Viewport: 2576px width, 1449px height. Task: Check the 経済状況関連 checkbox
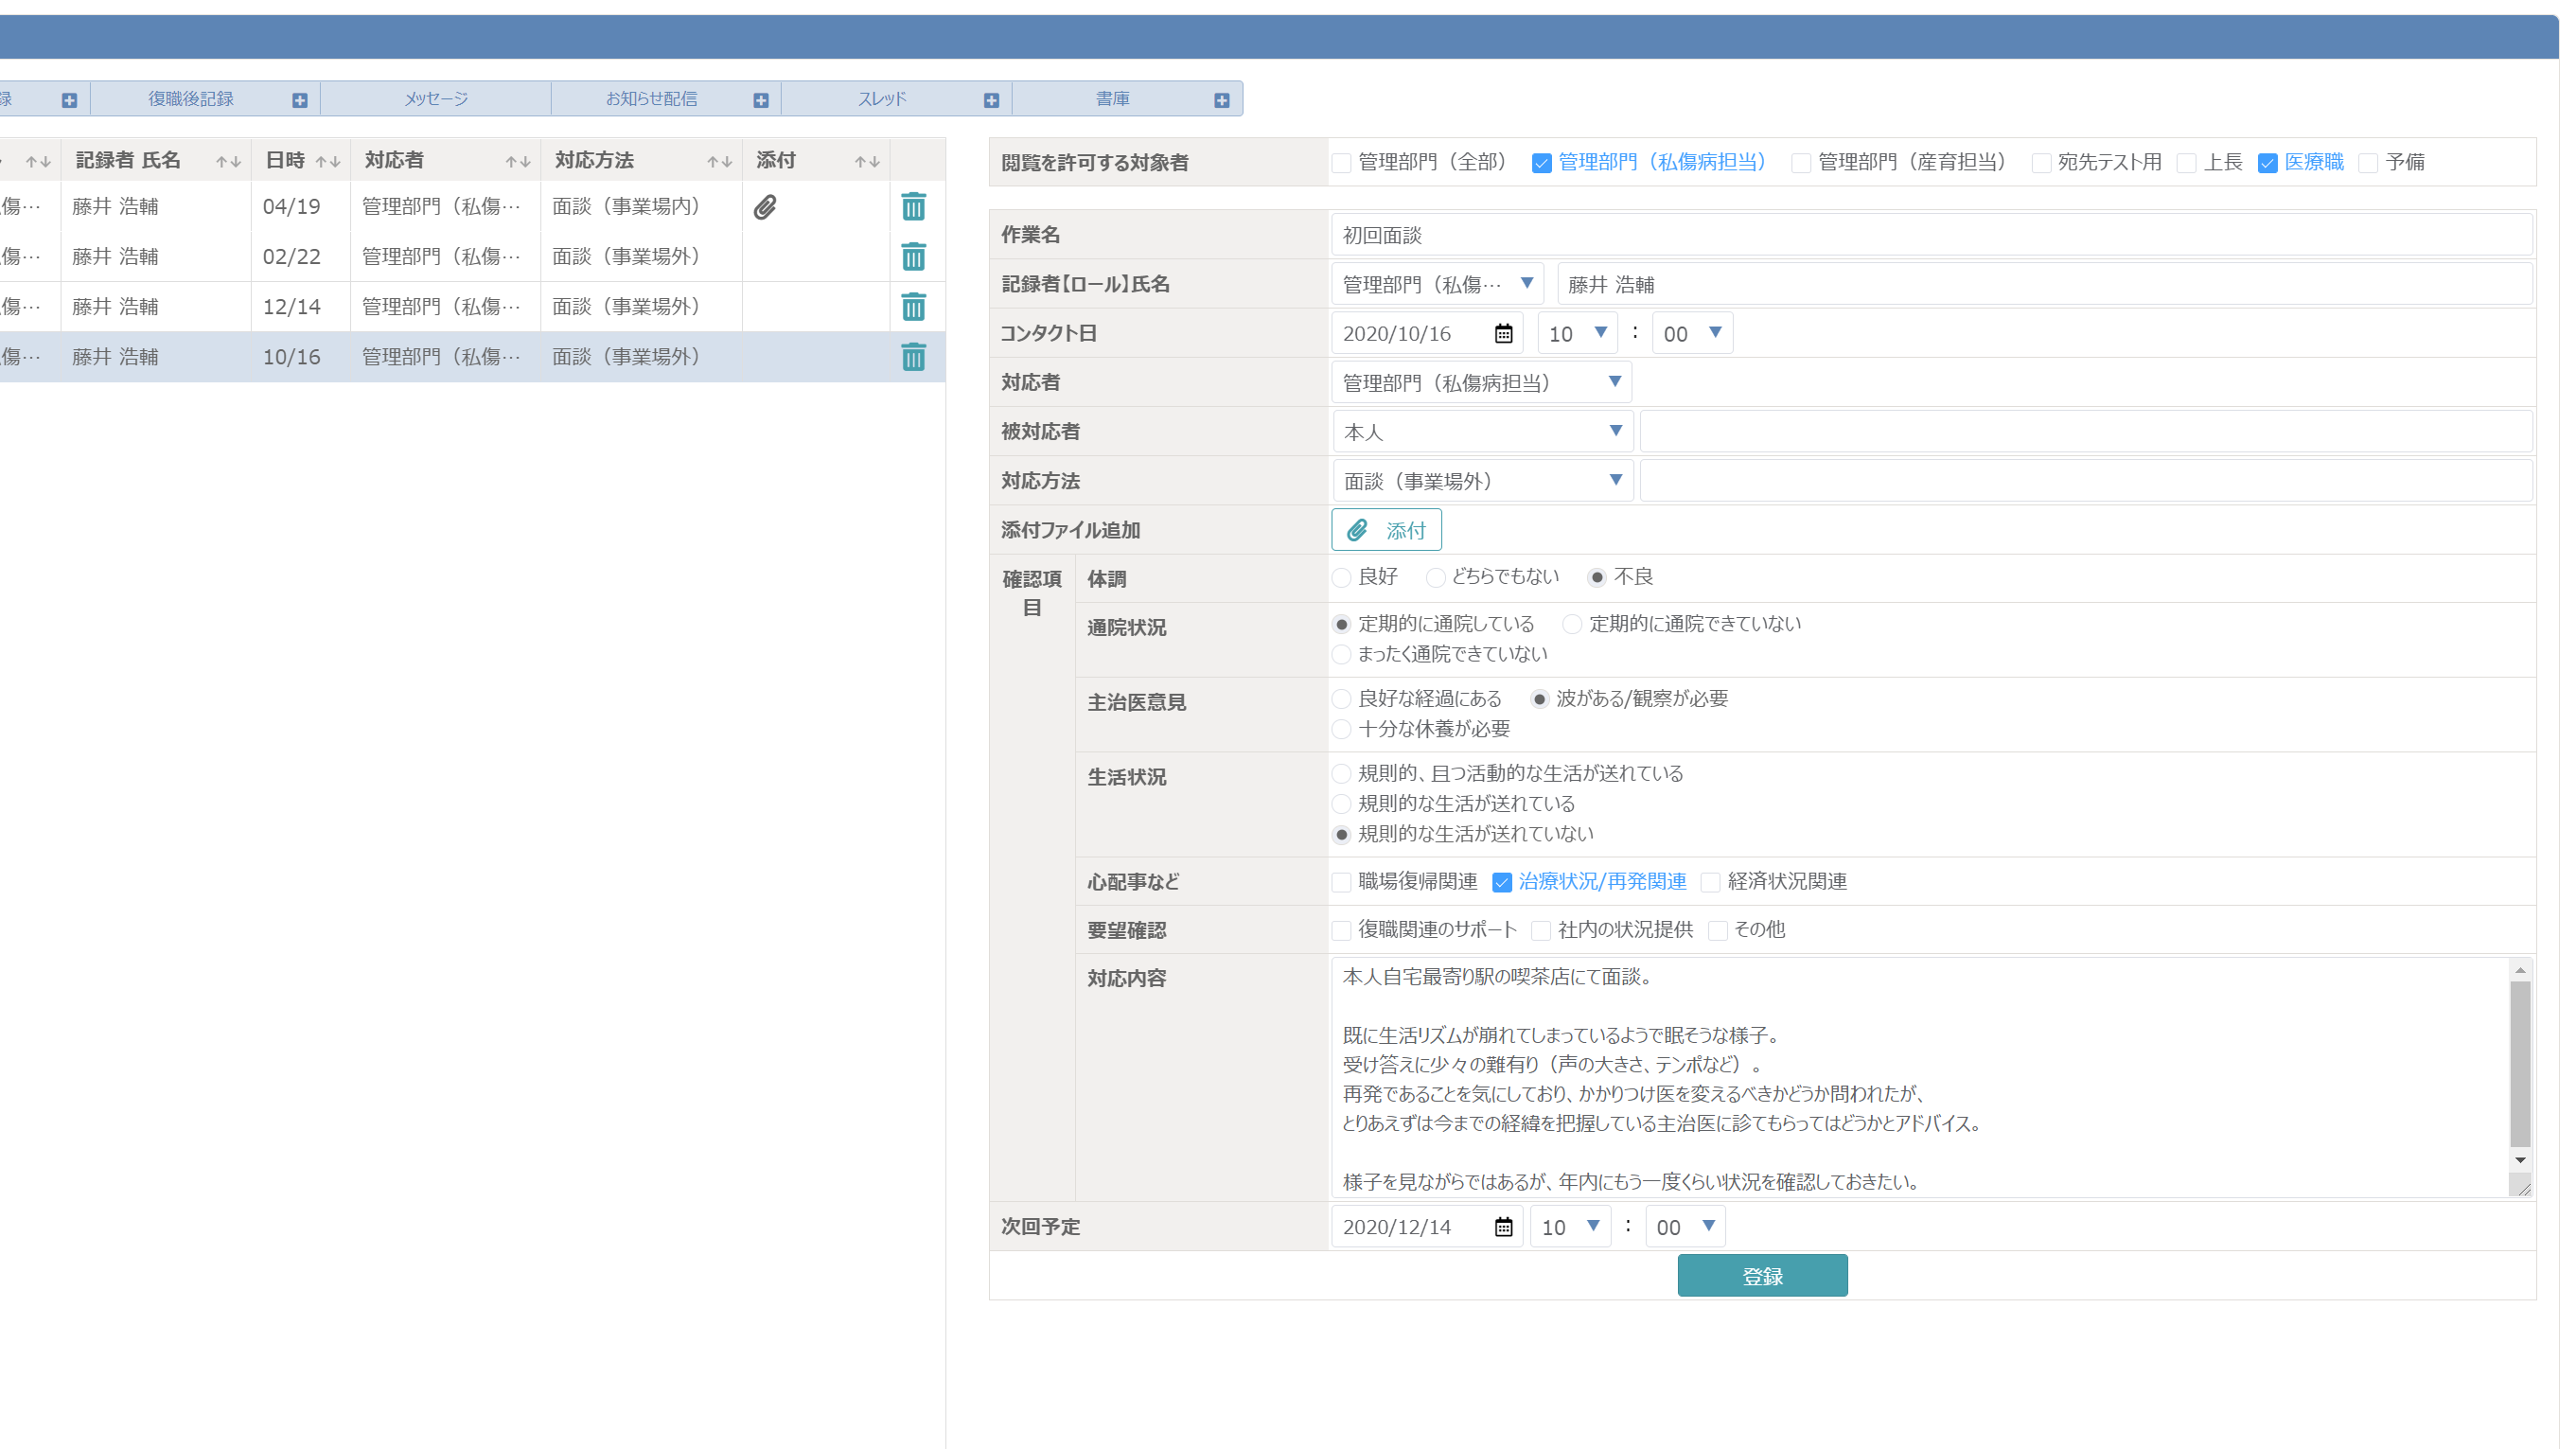point(1711,882)
